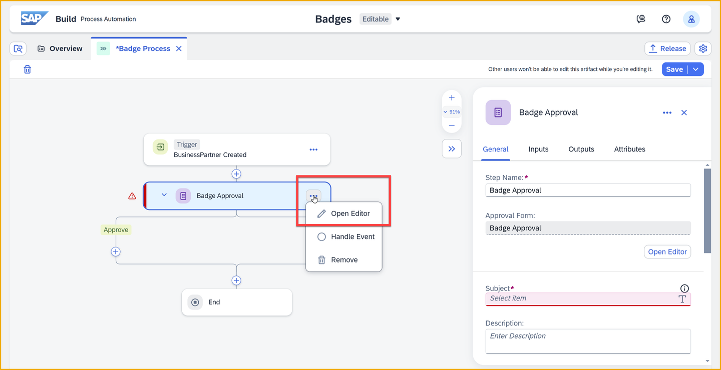This screenshot has width=721, height=370.
Task: Add step on the Approve branch
Action: point(116,251)
